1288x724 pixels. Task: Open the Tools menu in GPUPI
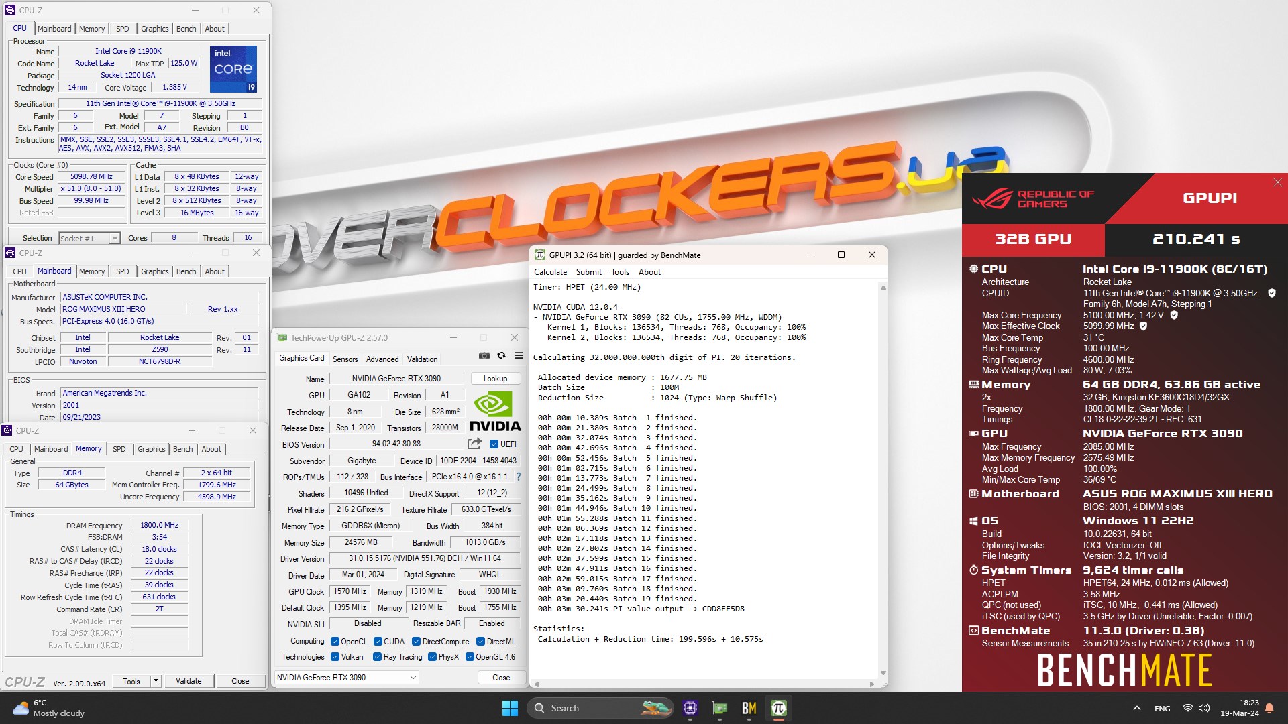click(620, 271)
